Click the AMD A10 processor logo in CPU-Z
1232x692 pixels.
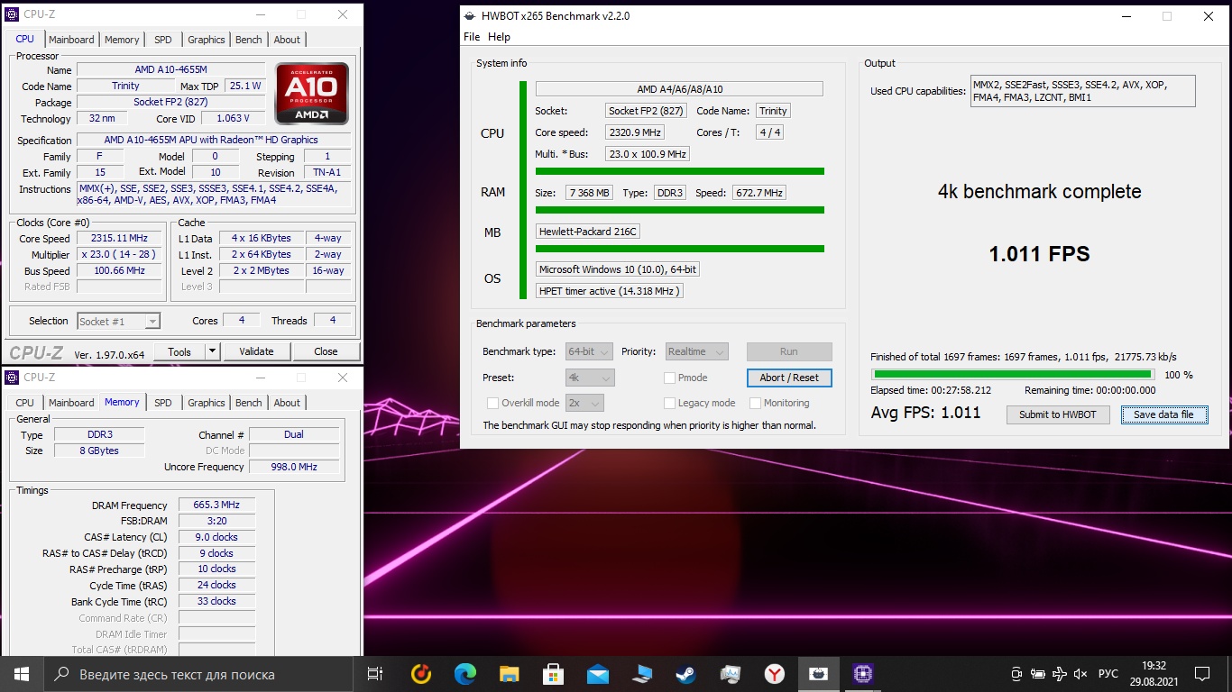312,94
